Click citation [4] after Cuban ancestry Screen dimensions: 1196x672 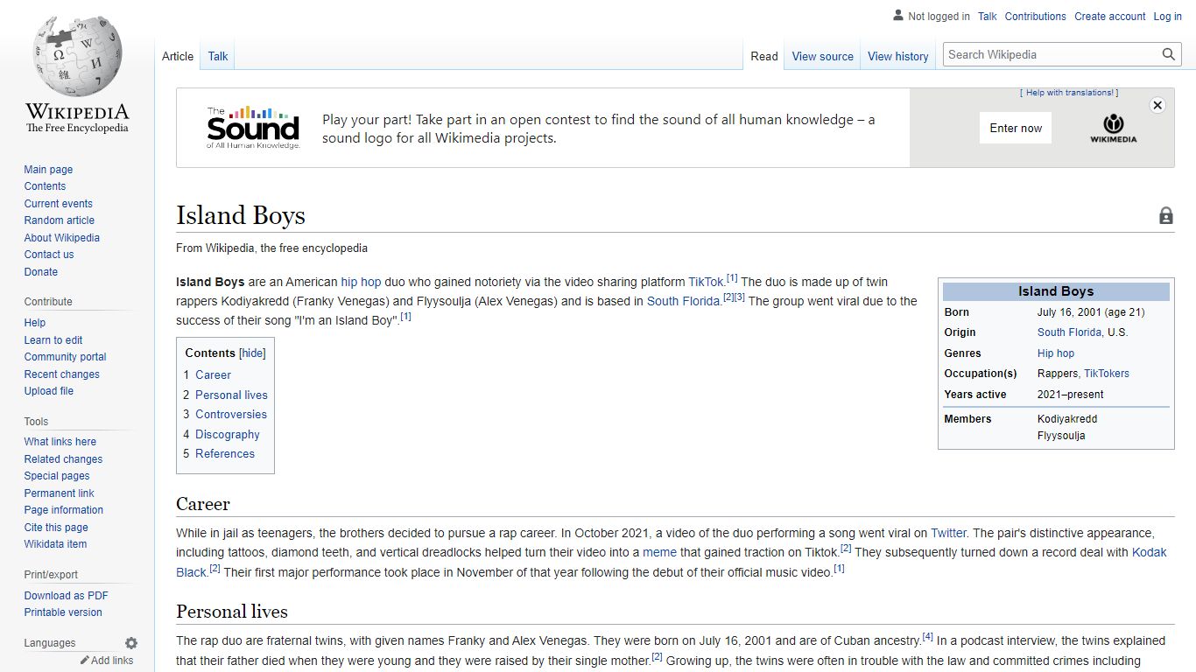point(928,637)
